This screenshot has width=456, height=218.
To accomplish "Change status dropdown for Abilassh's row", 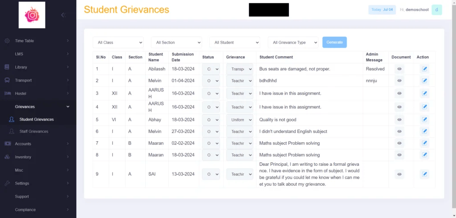I will pyautogui.click(x=211, y=69).
